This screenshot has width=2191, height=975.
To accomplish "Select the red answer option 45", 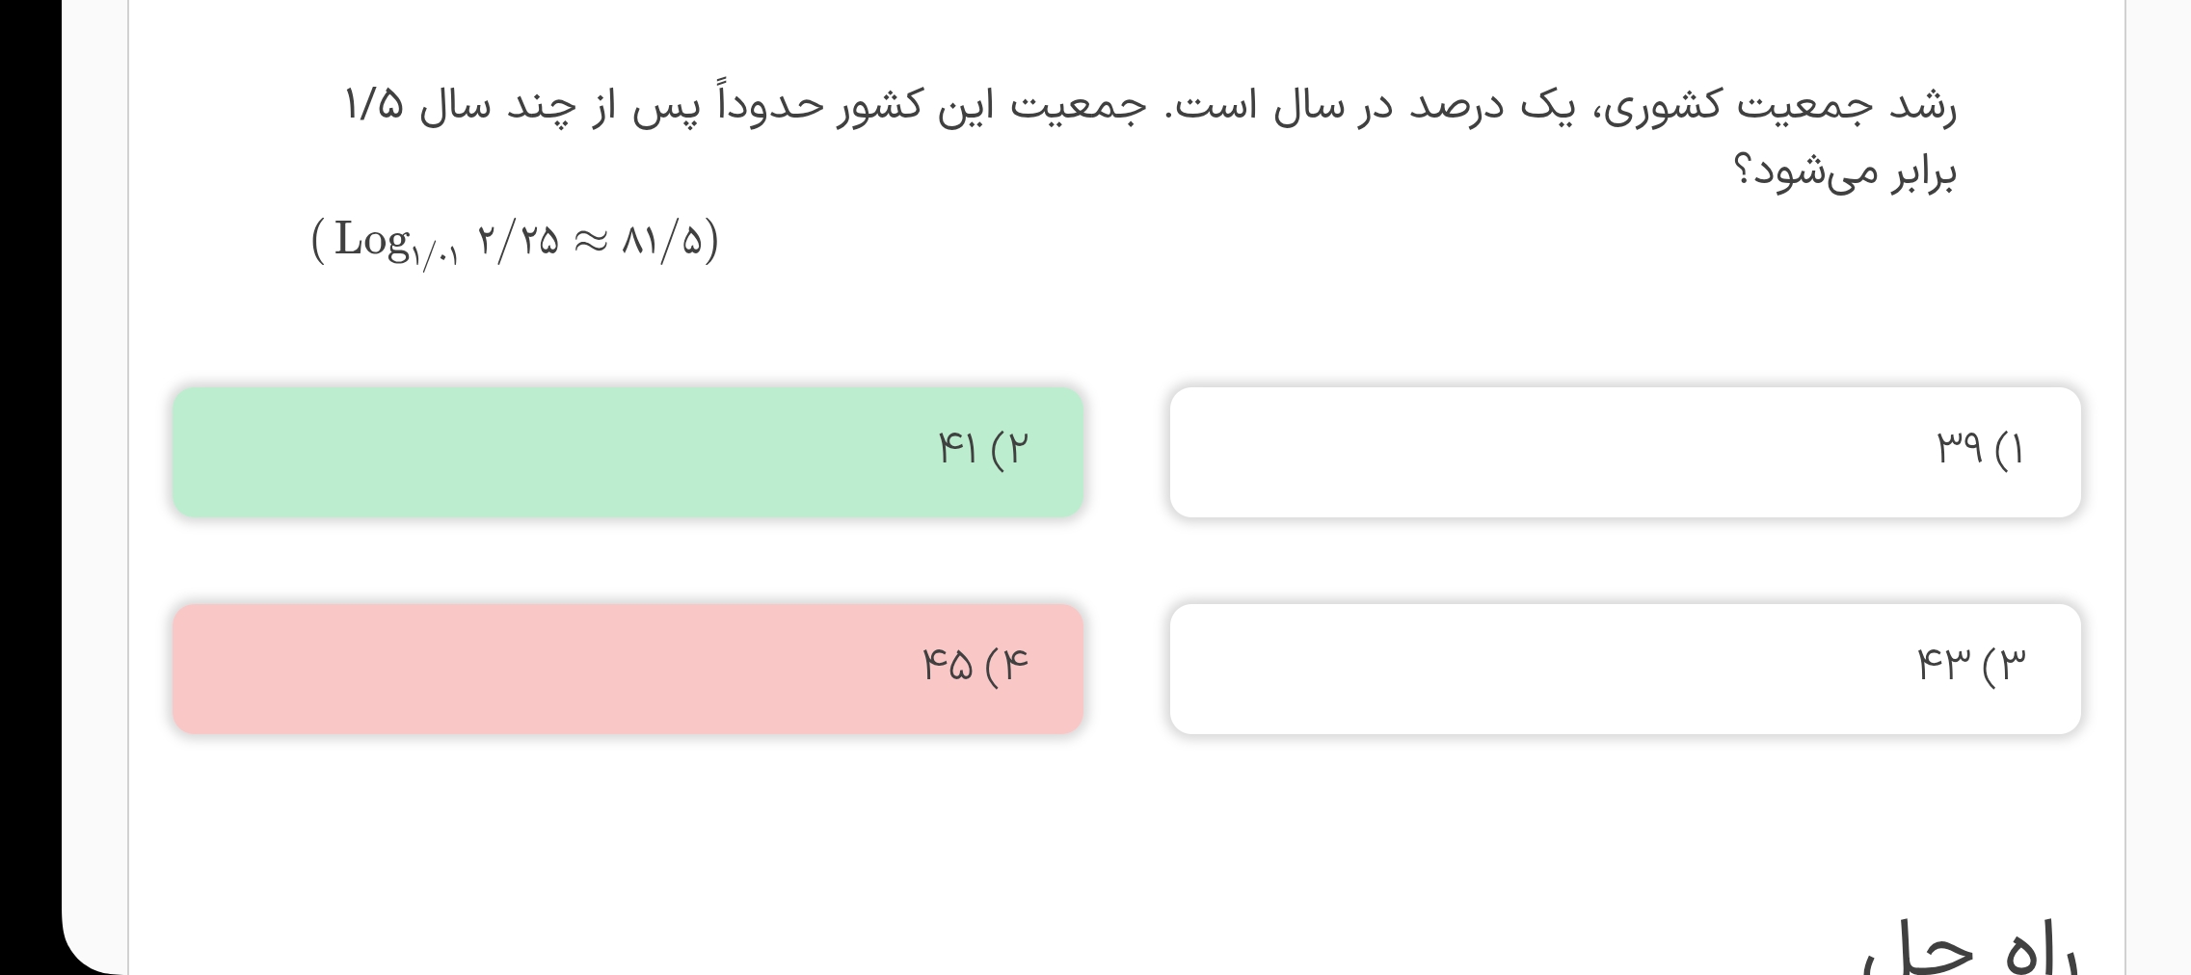I will point(628,669).
